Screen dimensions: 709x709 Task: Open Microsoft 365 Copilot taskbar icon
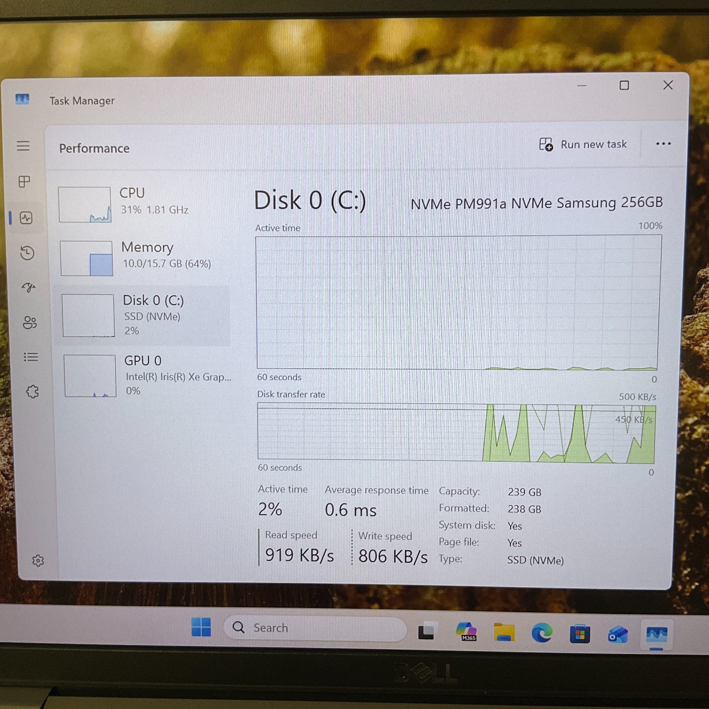click(x=466, y=631)
